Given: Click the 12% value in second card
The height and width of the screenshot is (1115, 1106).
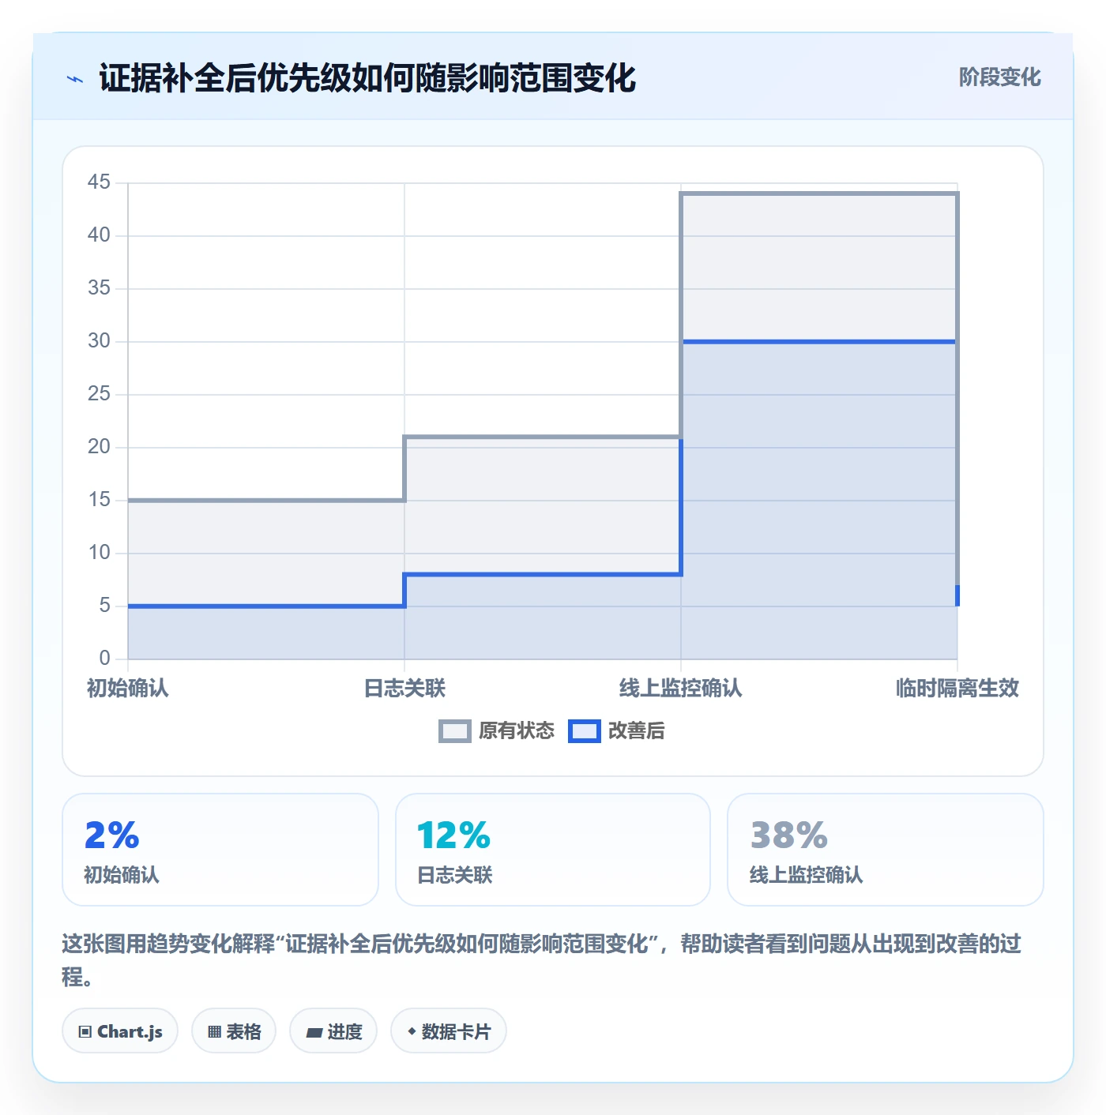Looking at the screenshot, I should pos(453,835).
